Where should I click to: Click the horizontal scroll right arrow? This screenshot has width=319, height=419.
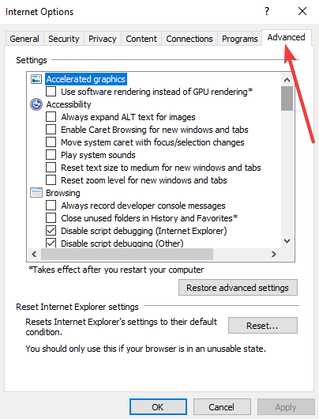coord(274,254)
